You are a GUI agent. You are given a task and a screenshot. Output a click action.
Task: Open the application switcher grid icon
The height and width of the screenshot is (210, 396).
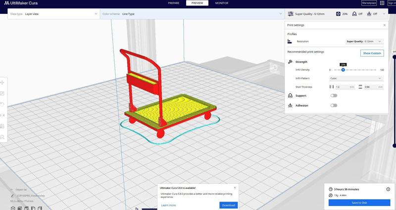point(382,3)
